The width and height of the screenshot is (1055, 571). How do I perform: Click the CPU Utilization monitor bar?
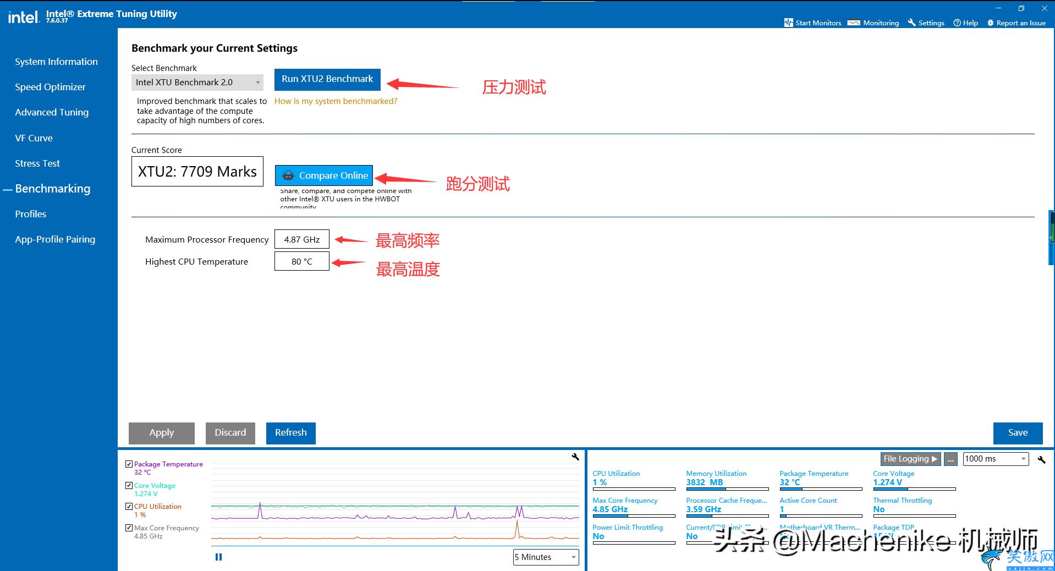tap(634, 489)
